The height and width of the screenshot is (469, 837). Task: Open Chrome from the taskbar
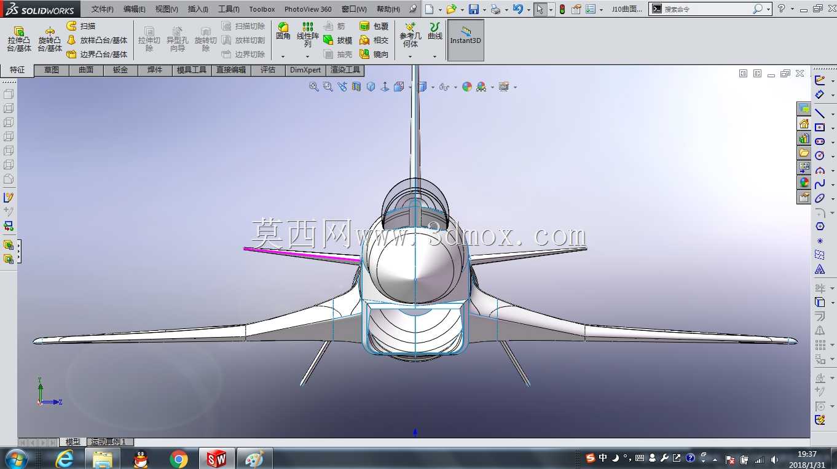(179, 459)
